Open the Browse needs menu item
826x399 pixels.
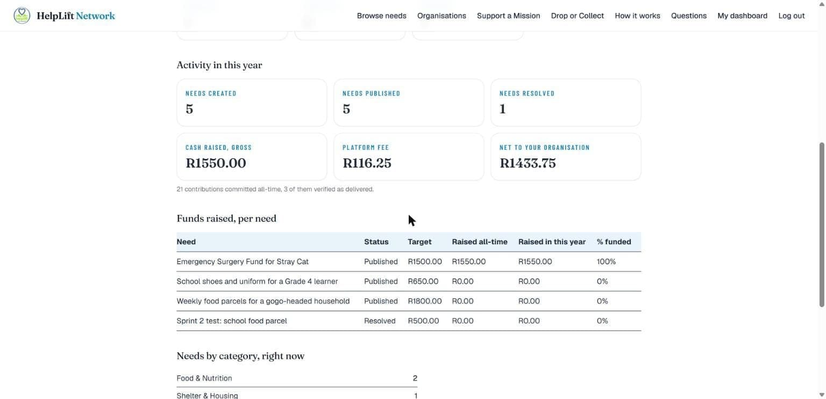tap(381, 16)
